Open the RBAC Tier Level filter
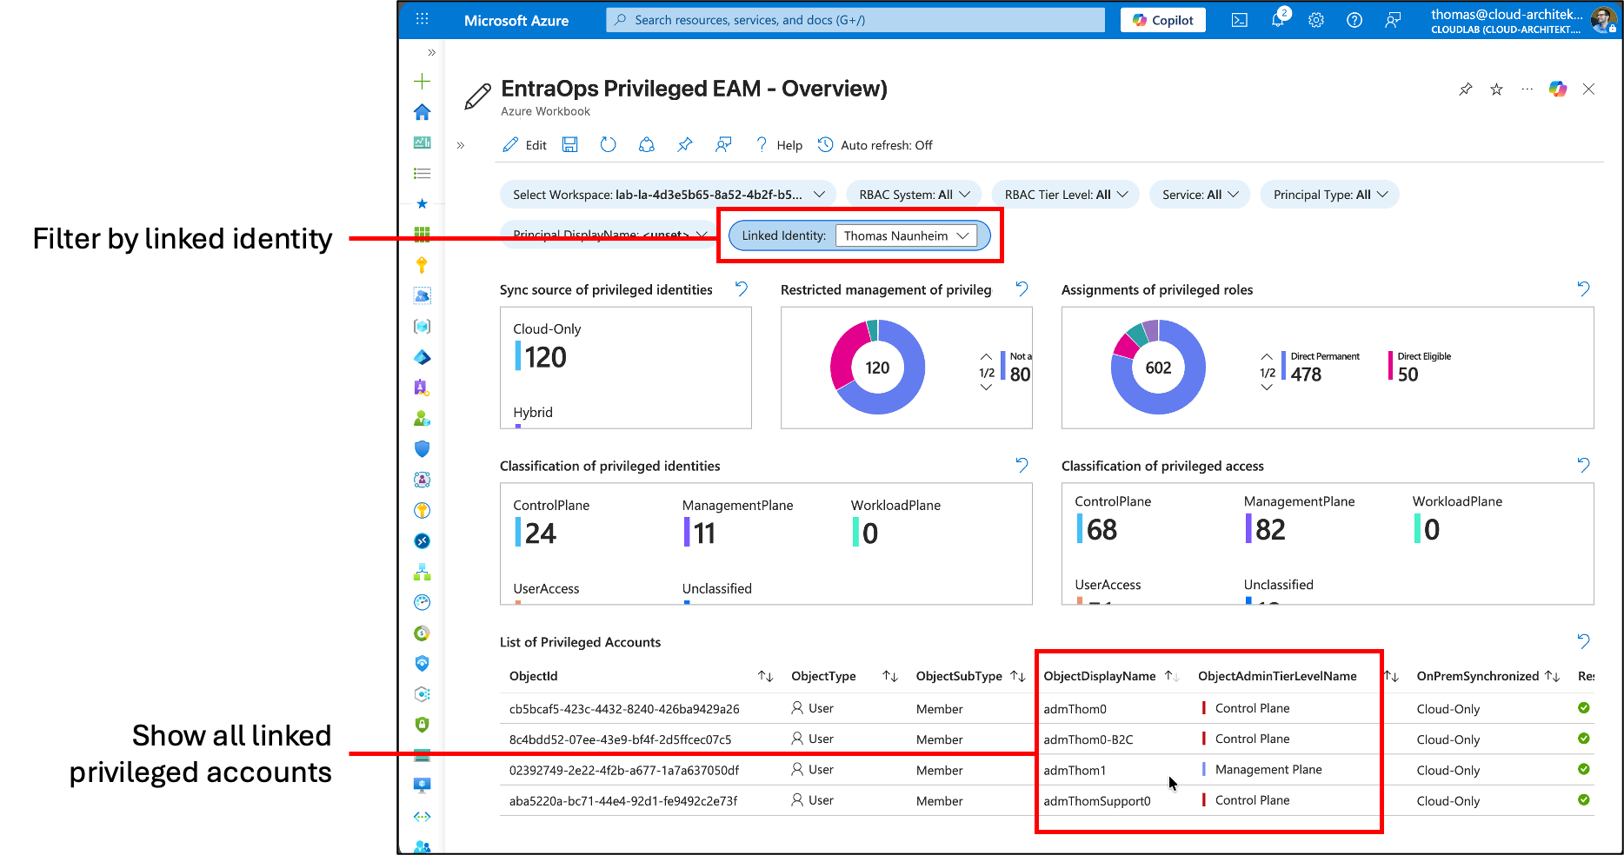 [1066, 195]
